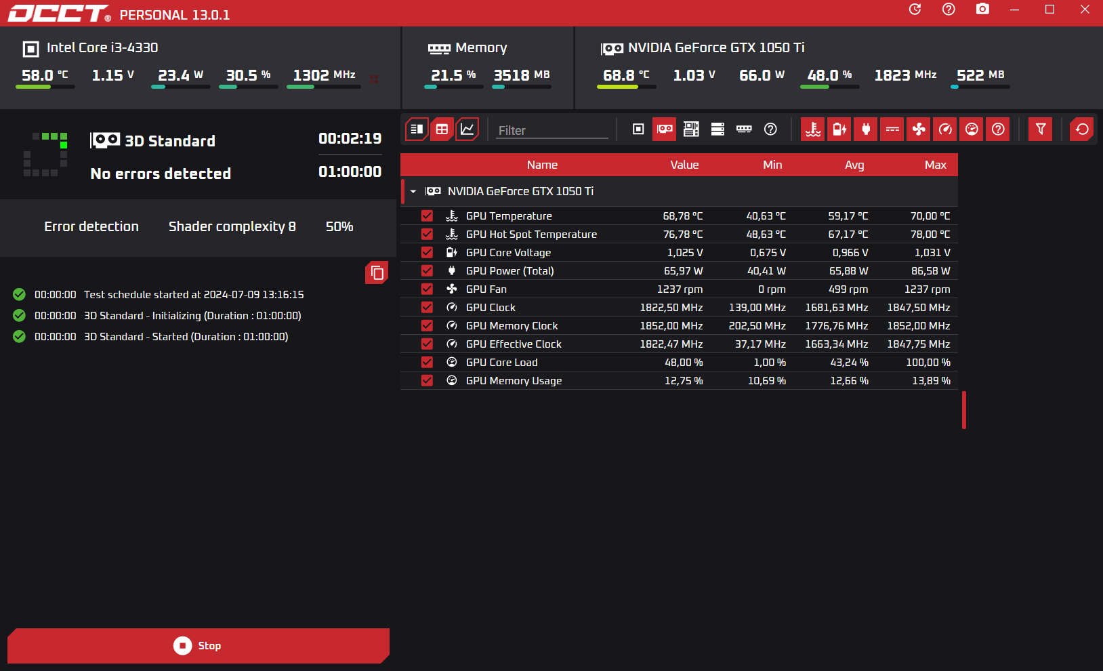Sort the table by the Min column
The image size is (1103, 671).
pos(772,165)
